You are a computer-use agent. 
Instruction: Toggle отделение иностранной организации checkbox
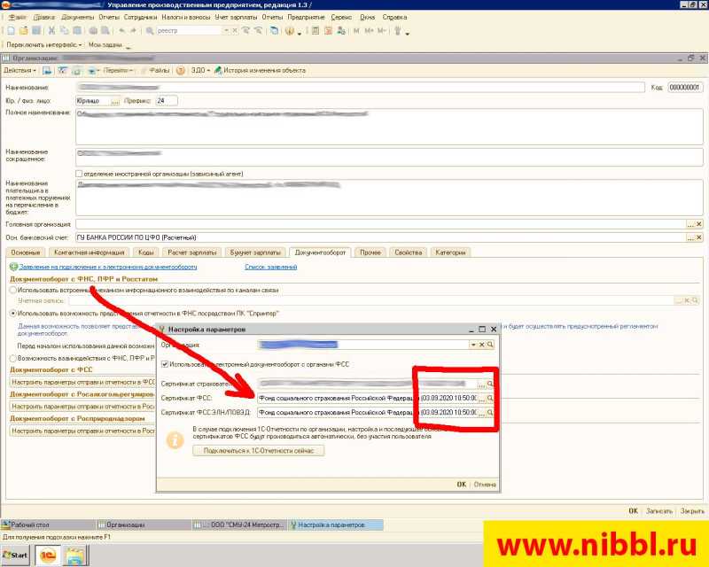point(79,174)
